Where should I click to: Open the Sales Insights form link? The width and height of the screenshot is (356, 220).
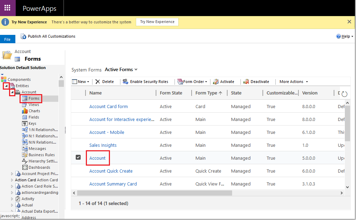103,145
